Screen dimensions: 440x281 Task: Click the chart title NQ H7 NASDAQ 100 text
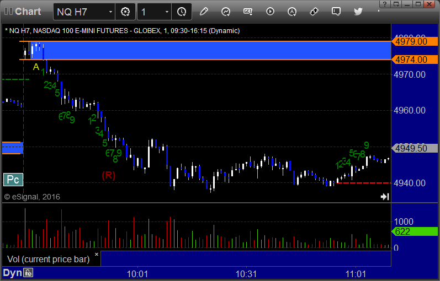[x=123, y=30]
